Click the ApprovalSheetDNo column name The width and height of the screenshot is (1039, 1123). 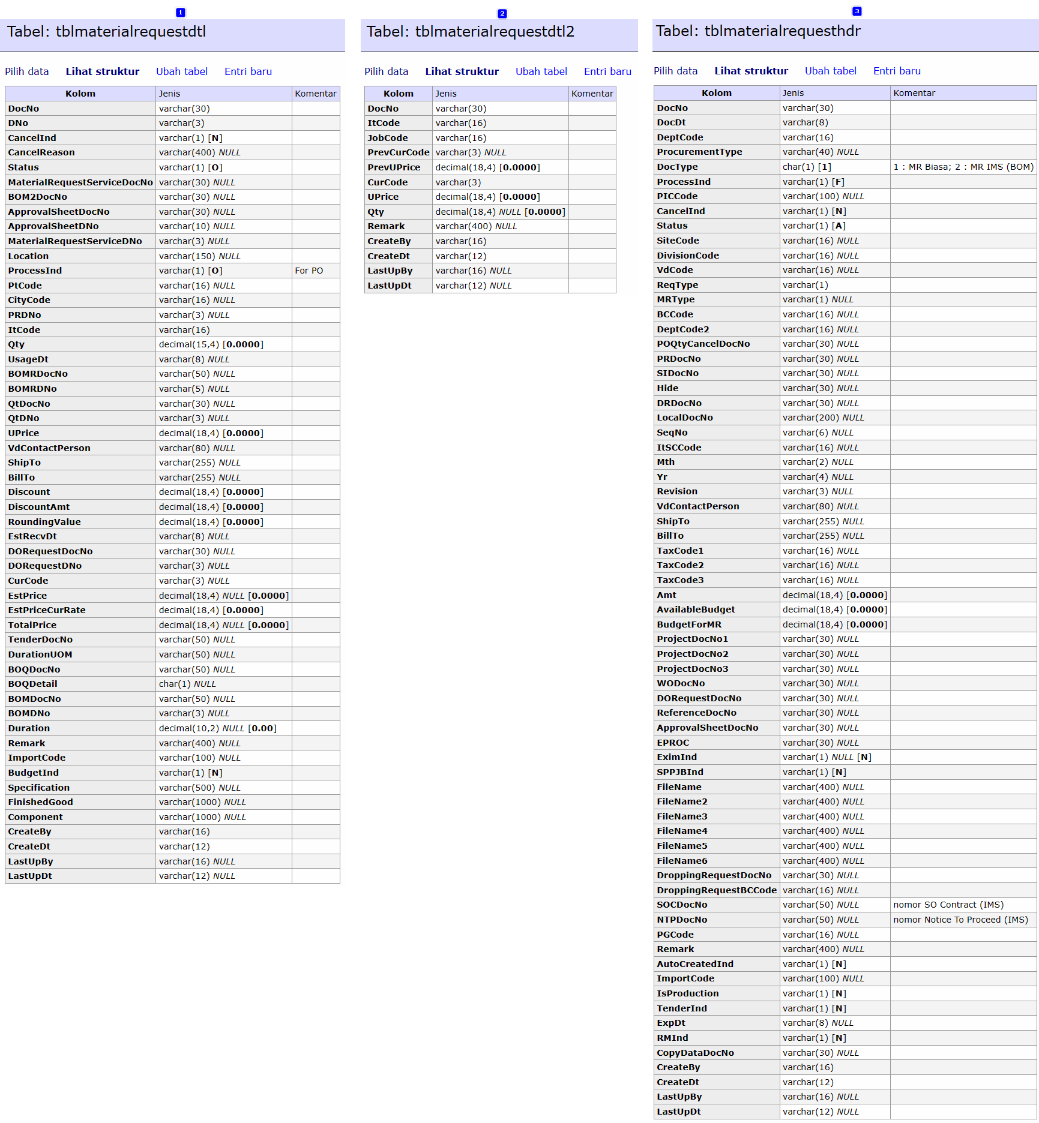pyautogui.click(x=53, y=226)
